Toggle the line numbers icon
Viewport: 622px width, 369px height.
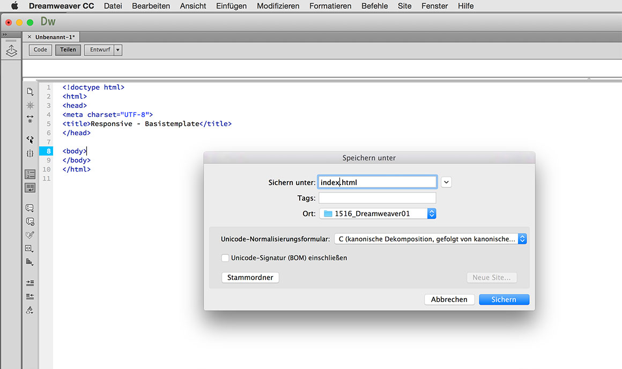pyautogui.click(x=30, y=174)
